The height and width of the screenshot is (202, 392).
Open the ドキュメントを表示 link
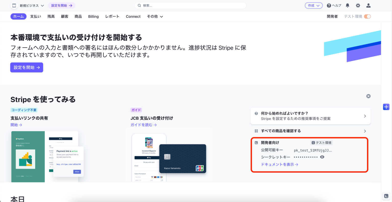tap(279, 165)
